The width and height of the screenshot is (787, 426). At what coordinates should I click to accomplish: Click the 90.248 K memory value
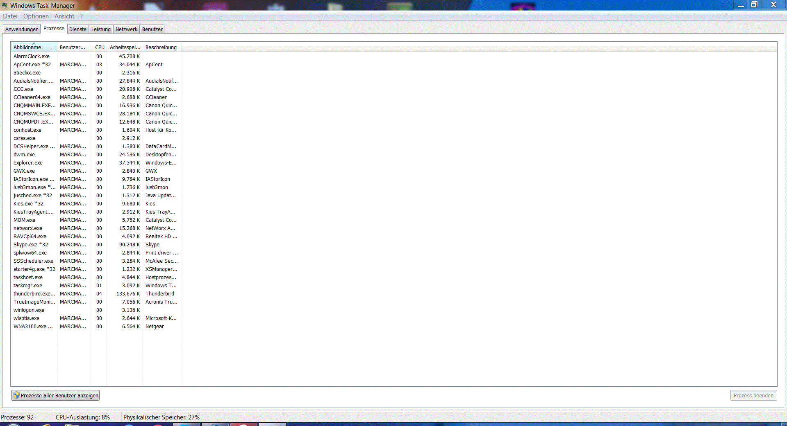tap(130, 245)
